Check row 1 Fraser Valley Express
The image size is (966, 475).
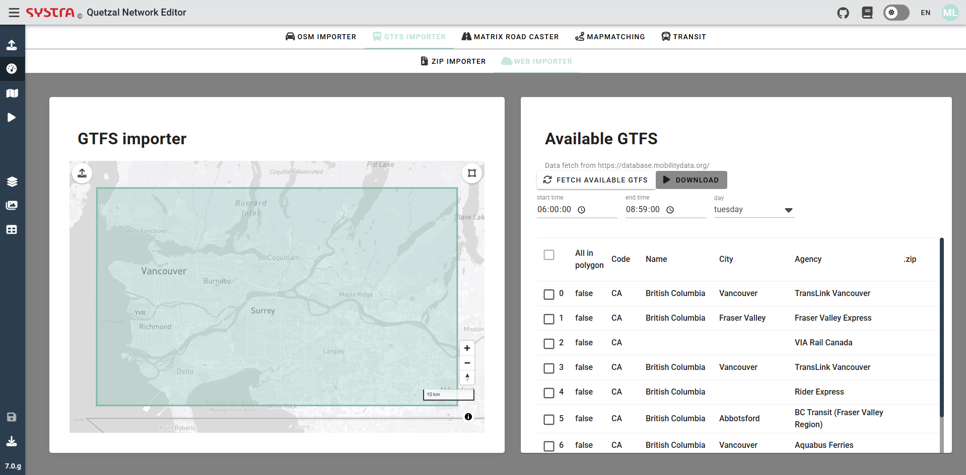pyautogui.click(x=549, y=319)
